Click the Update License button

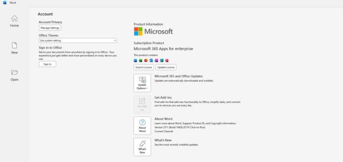coord(166,67)
